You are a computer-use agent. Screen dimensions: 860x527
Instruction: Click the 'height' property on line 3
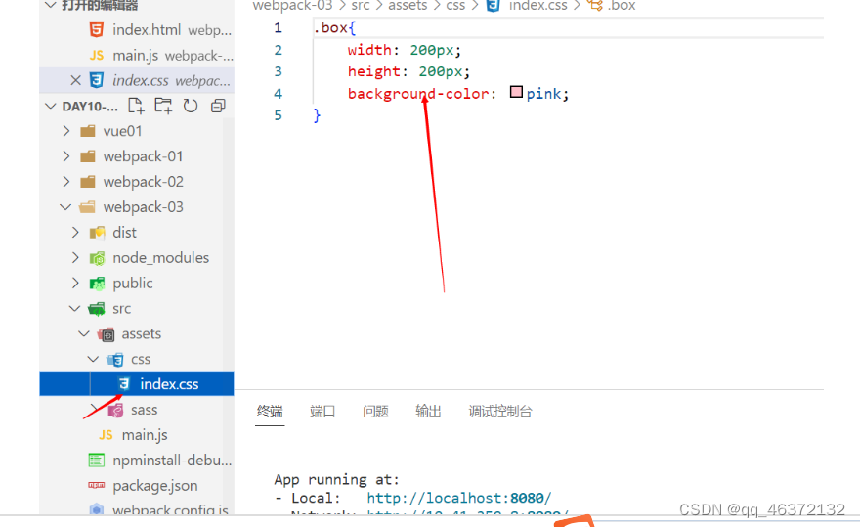tap(374, 72)
